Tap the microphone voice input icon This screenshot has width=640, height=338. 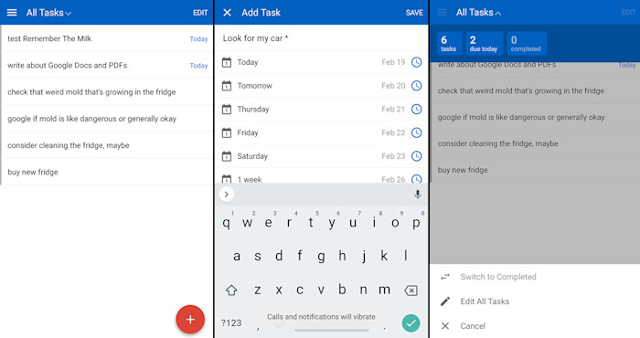pos(417,195)
